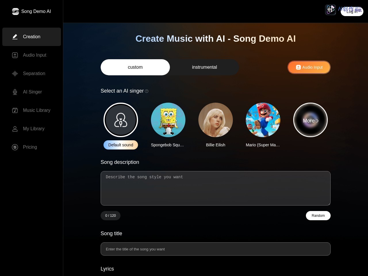Open Creation in the sidebar
This screenshot has height=276, width=368.
point(32,37)
